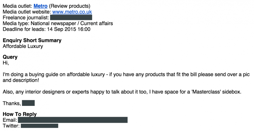254x131 pixels.
Task: Click the Email: label
Action: pos(10,120)
